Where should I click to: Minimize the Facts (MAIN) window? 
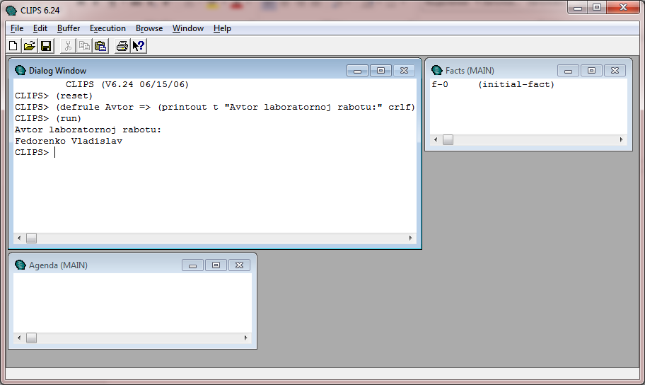coord(568,71)
